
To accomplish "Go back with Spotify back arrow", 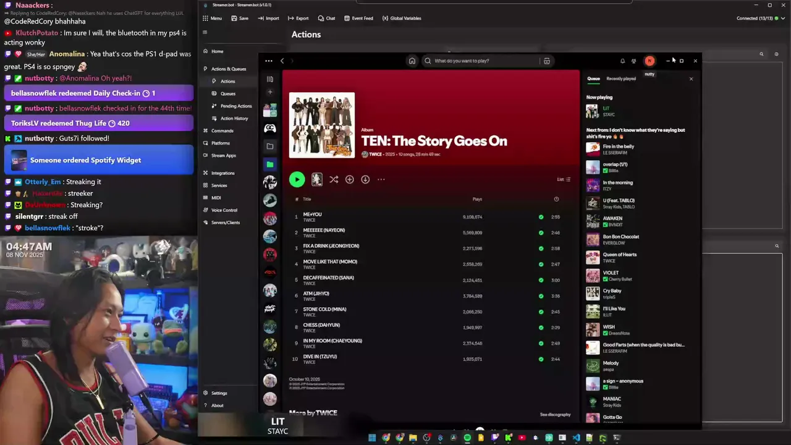I will click(x=282, y=61).
